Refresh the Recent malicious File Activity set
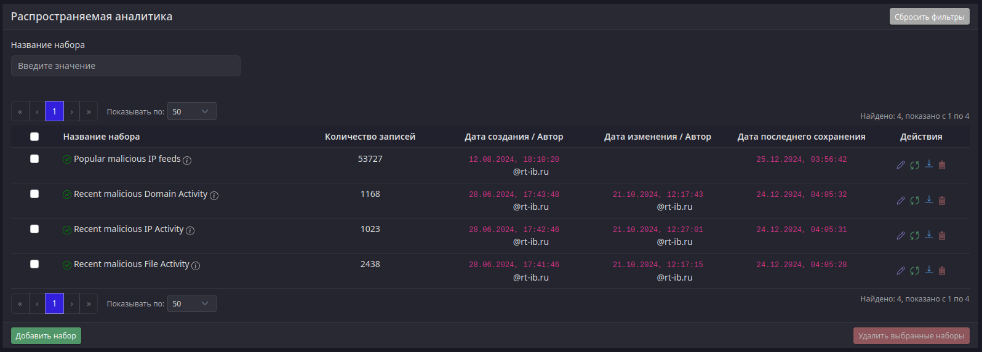The height and width of the screenshot is (352, 982). [915, 271]
